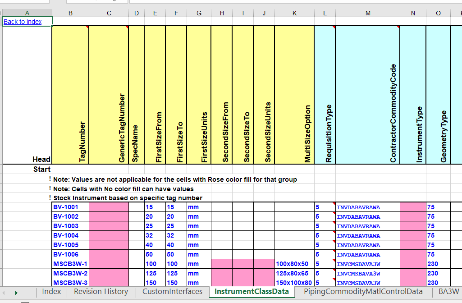
Task: Click the sheet tab scroll right arrow
Action: click(x=16, y=293)
